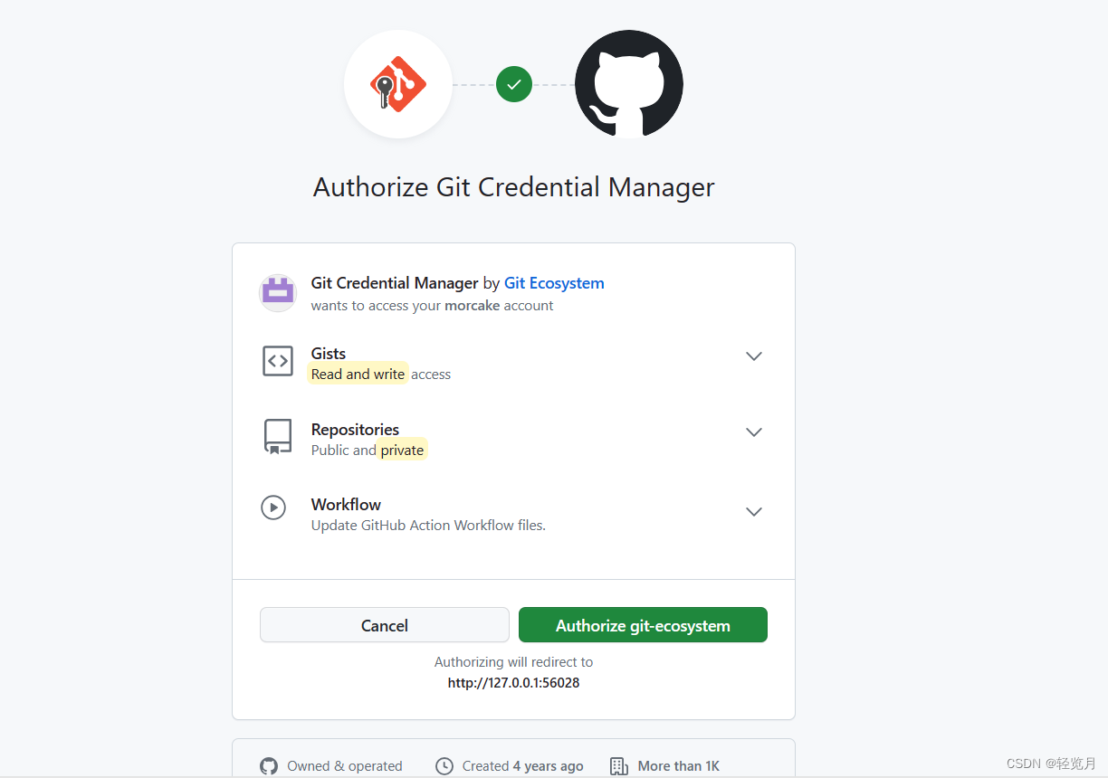1108x778 pixels.
Task: Open the Git Ecosystem link
Action: point(554,282)
